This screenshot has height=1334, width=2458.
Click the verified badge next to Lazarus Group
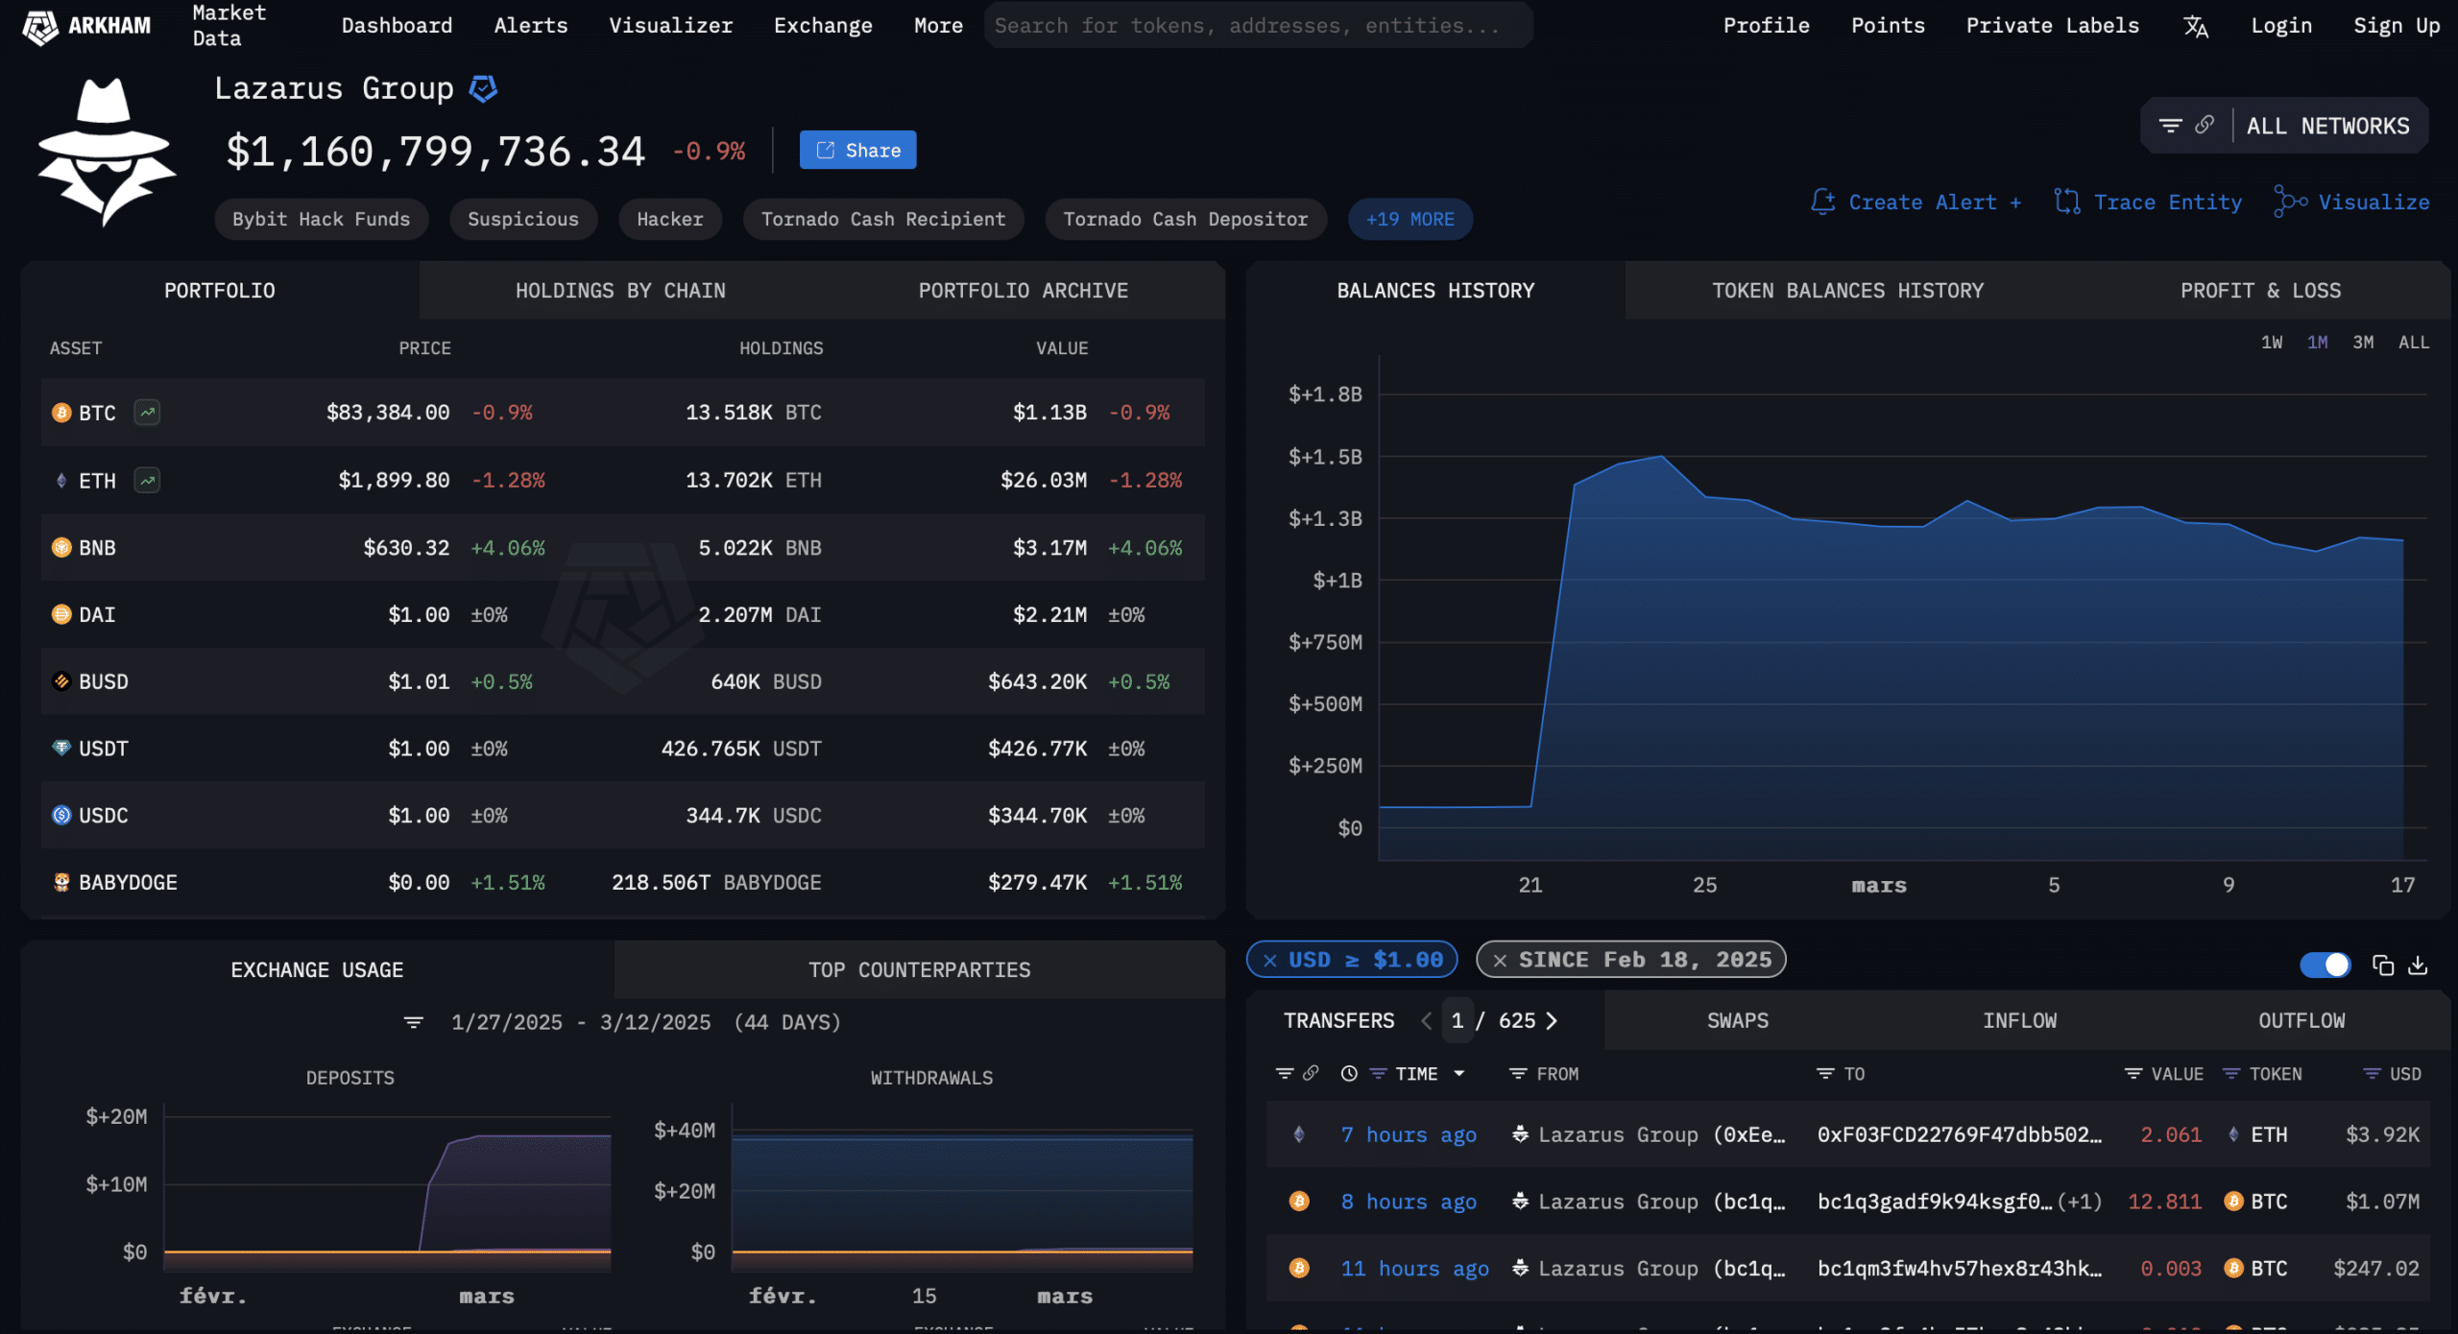(x=483, y=89)
